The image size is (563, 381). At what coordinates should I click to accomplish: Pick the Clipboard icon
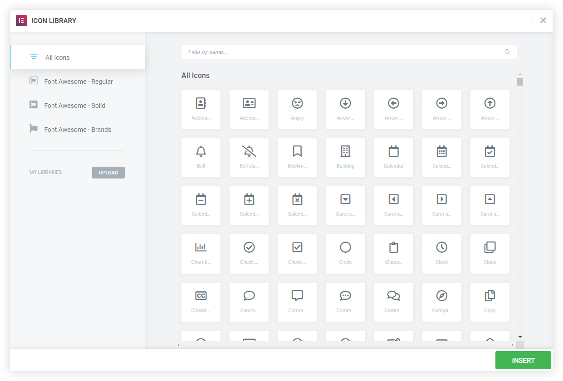click(x=393, y=254)
